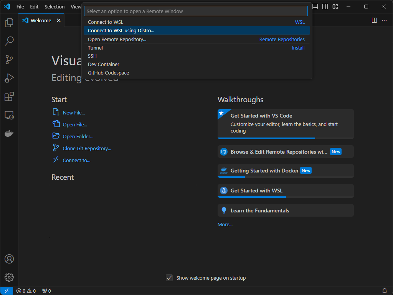
Task: Click the Start heading
Action: pyautogui.click(x=59, y=99)
